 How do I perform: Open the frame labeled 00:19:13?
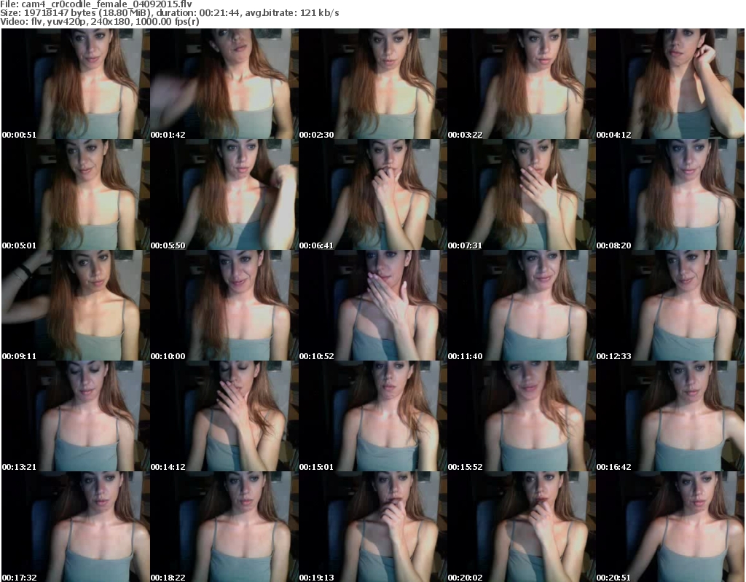[x=372, y=527]
